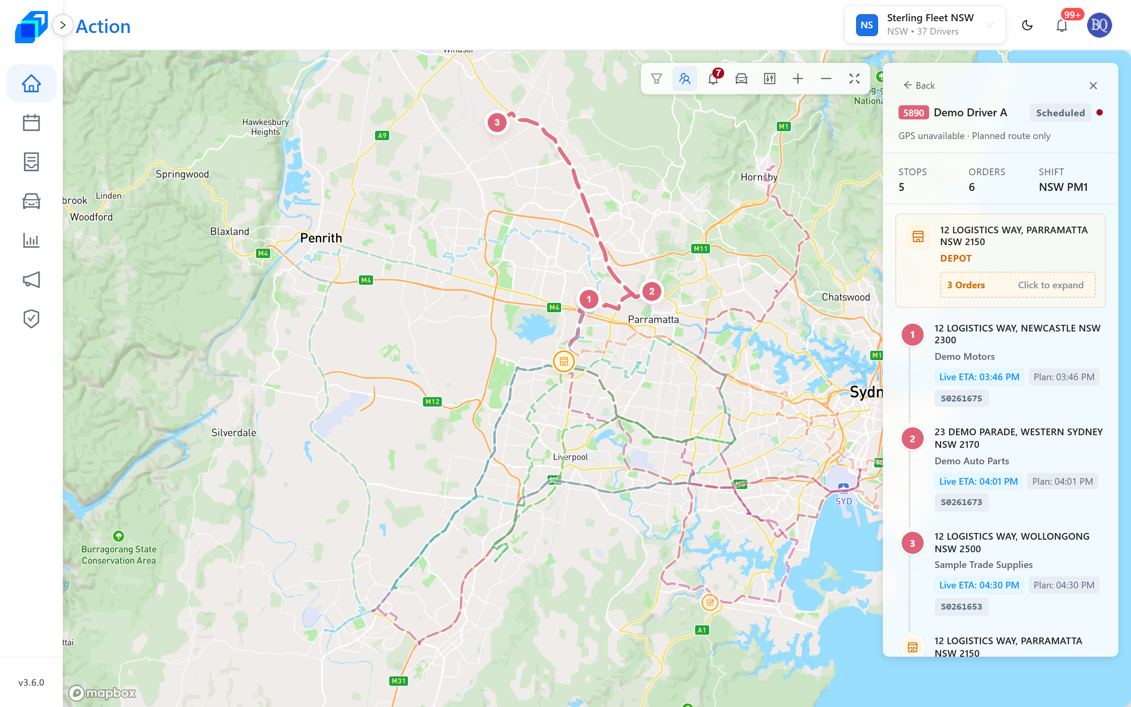Click GPS unavailable status text
The width and height of the screenshot is (1131, 707).
coord(974,136)
